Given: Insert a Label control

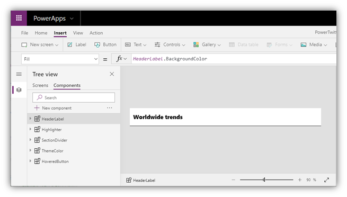Looking at the screenshot, I should coord(81,44).
